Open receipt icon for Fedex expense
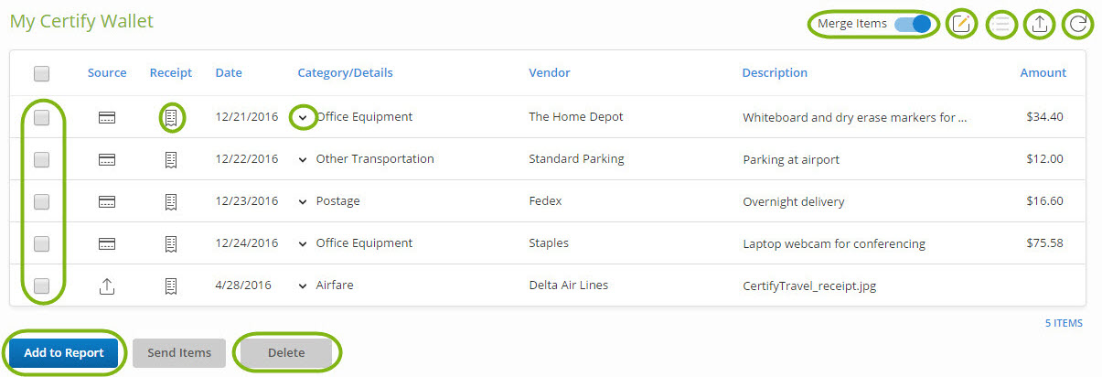1102x377 pixels. [x=170, y=201]
